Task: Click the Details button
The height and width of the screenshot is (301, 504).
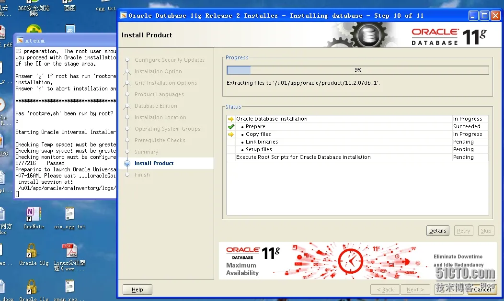Action: coord(438,231)
